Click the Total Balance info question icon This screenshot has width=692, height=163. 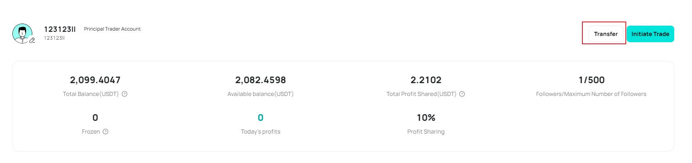tap(125, 94)
